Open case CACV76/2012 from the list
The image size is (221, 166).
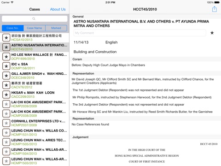click(35, 85)
